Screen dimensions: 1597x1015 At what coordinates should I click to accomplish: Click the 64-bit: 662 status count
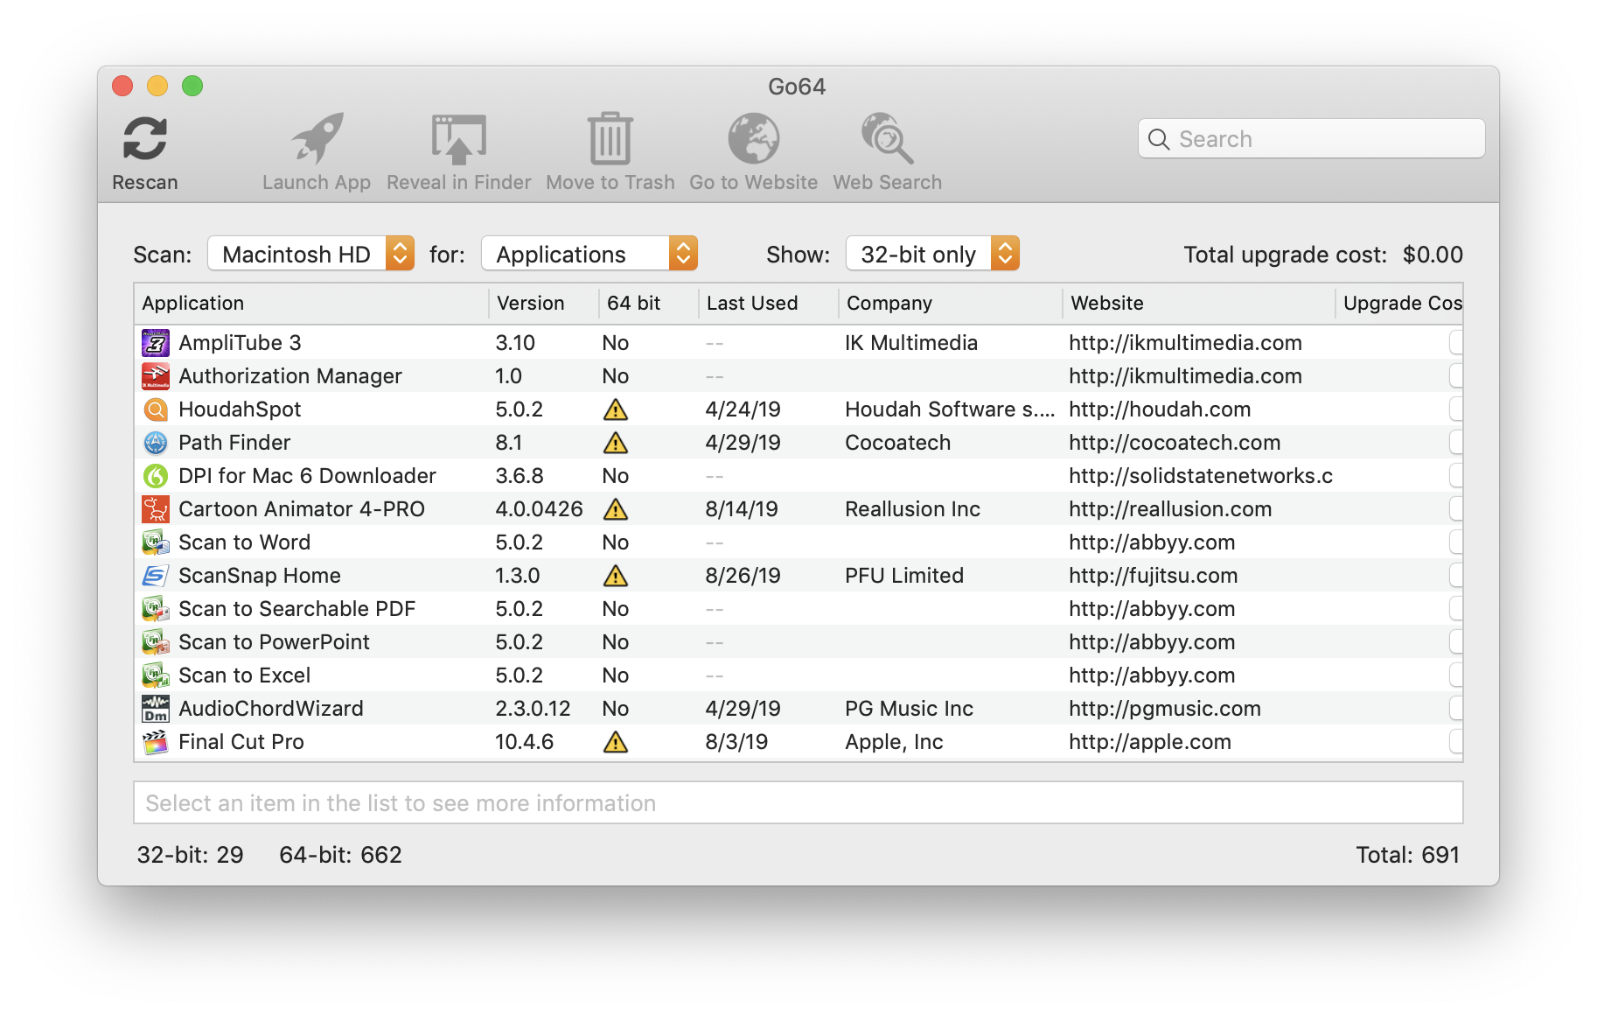pos(340,855)
